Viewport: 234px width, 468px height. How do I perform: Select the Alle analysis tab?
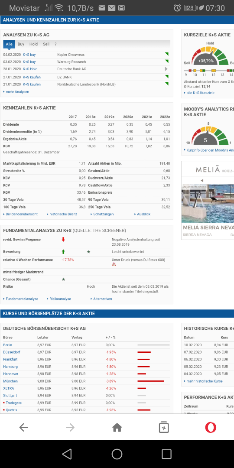(9, 44)
